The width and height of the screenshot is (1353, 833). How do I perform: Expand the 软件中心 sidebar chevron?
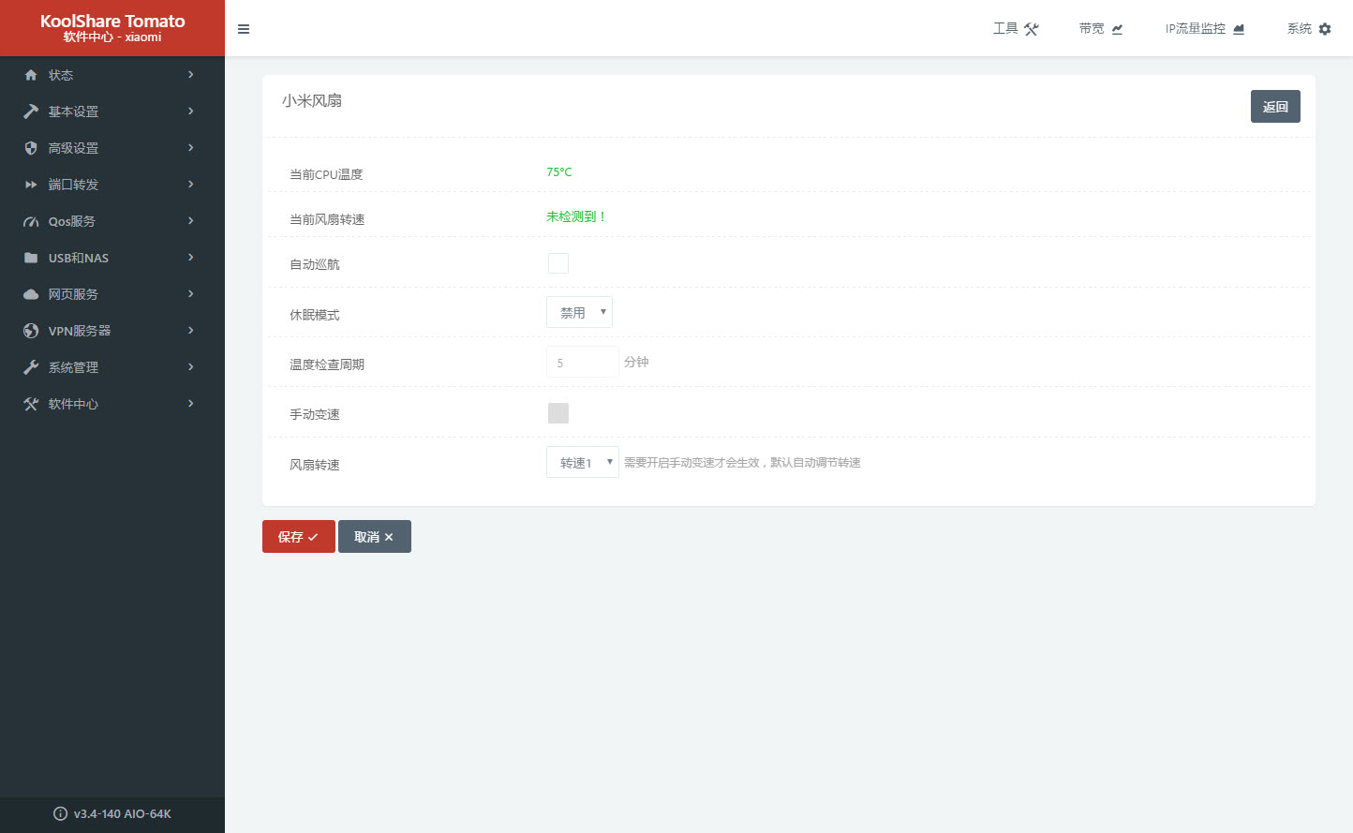(x=191, y=404)
